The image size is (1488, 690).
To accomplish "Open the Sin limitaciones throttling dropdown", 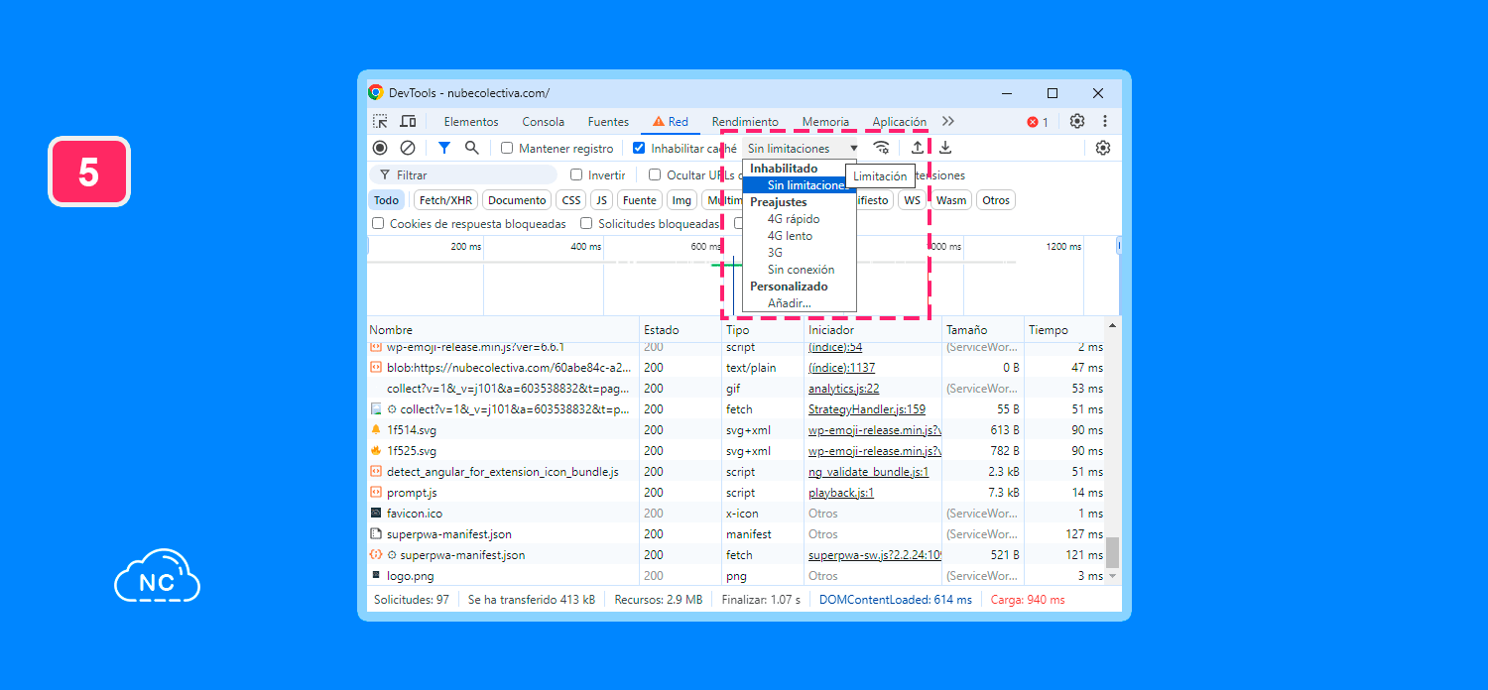I will (803, 149).
